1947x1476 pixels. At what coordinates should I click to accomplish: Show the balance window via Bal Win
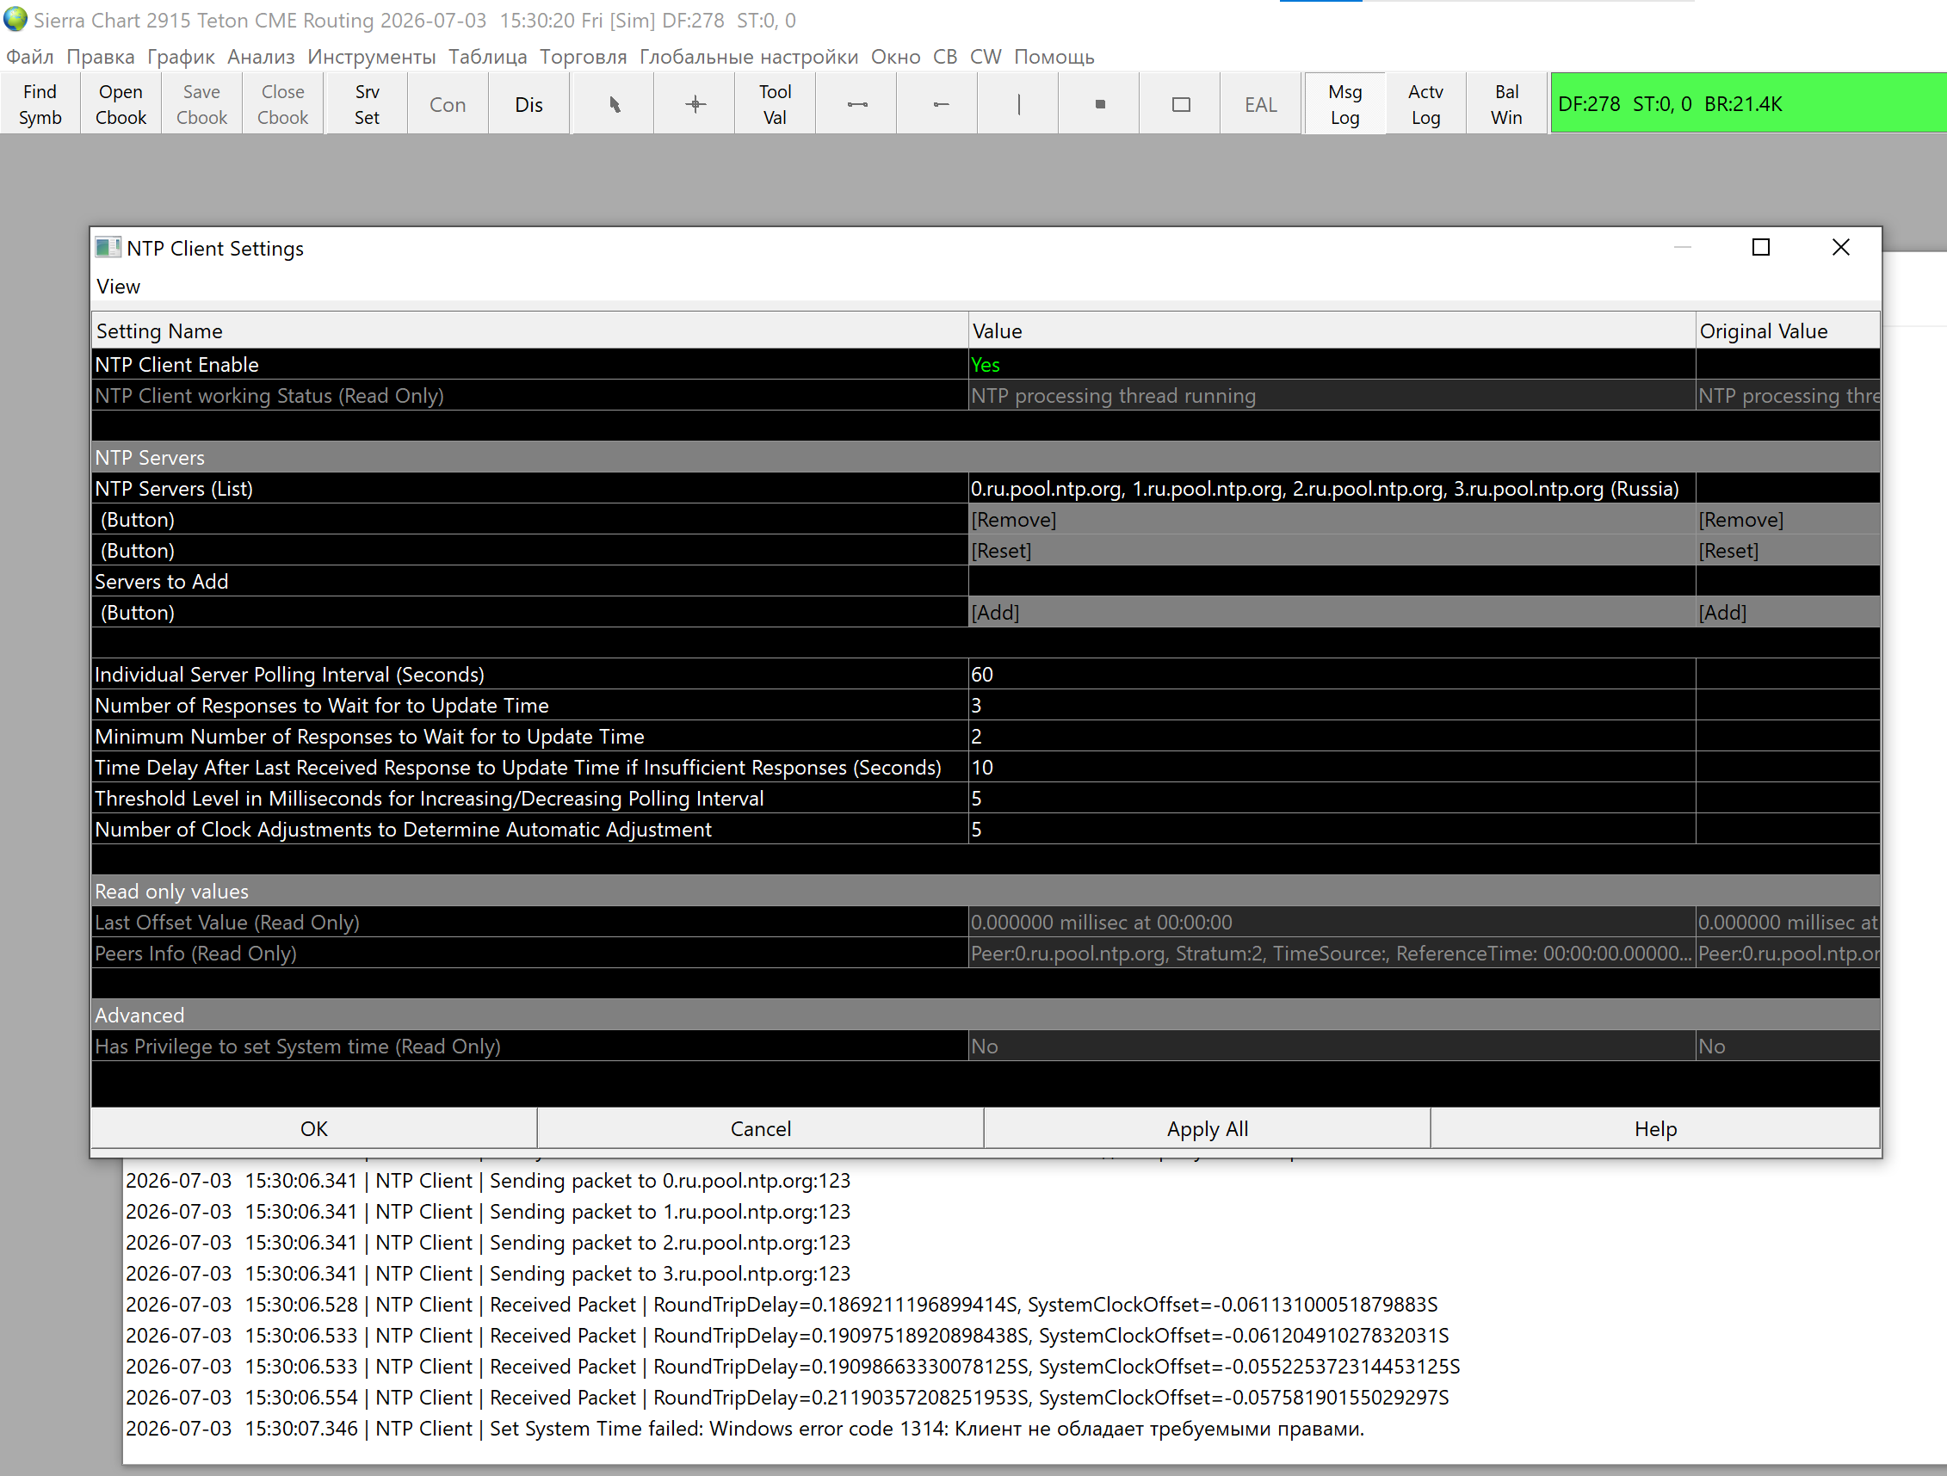[1506, 104]
